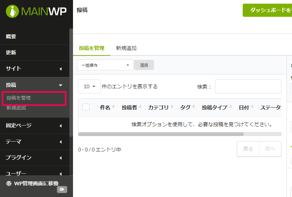
Task: Switch to the 新規追加 tab
Action: 126,48
